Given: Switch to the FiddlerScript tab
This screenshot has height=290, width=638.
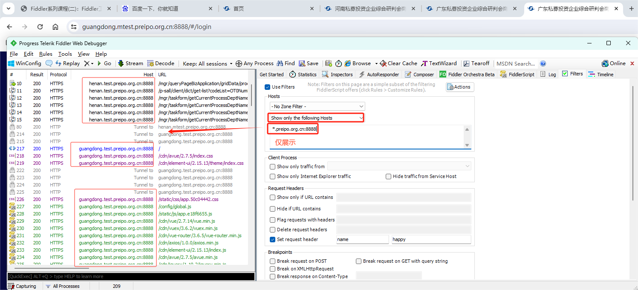Looking at the screenshot, I should point(517,74).
